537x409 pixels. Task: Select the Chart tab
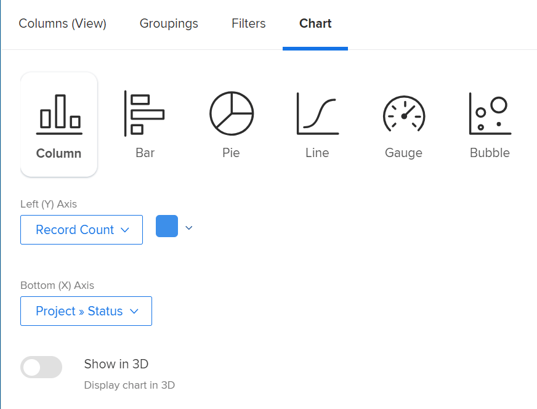[x=315, y=23]
